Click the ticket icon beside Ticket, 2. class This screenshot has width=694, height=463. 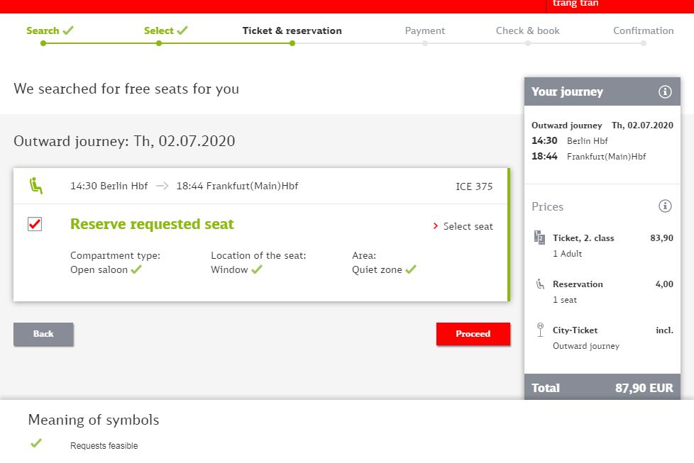[539, 238]
